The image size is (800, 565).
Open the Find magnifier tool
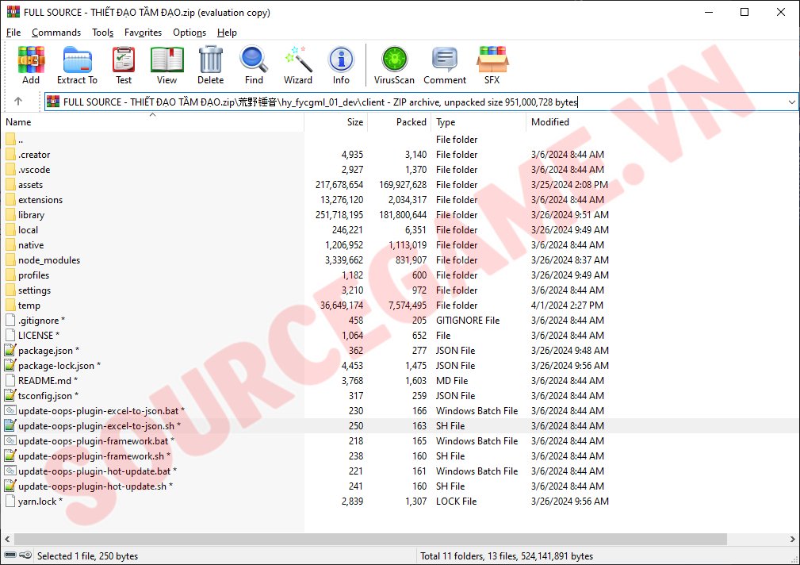[254, 64]
